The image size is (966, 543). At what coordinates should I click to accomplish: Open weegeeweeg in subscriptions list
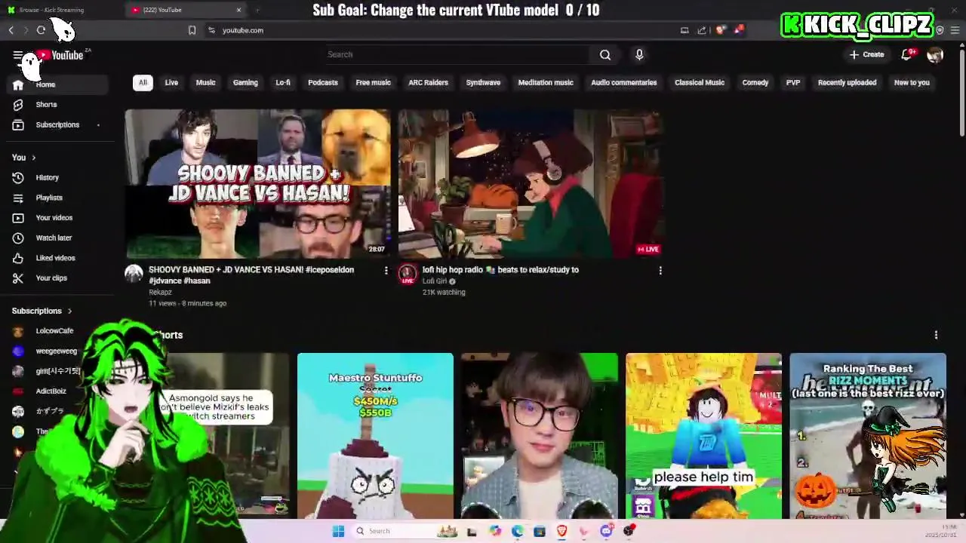pyautogui.click(x=56, y=351)
